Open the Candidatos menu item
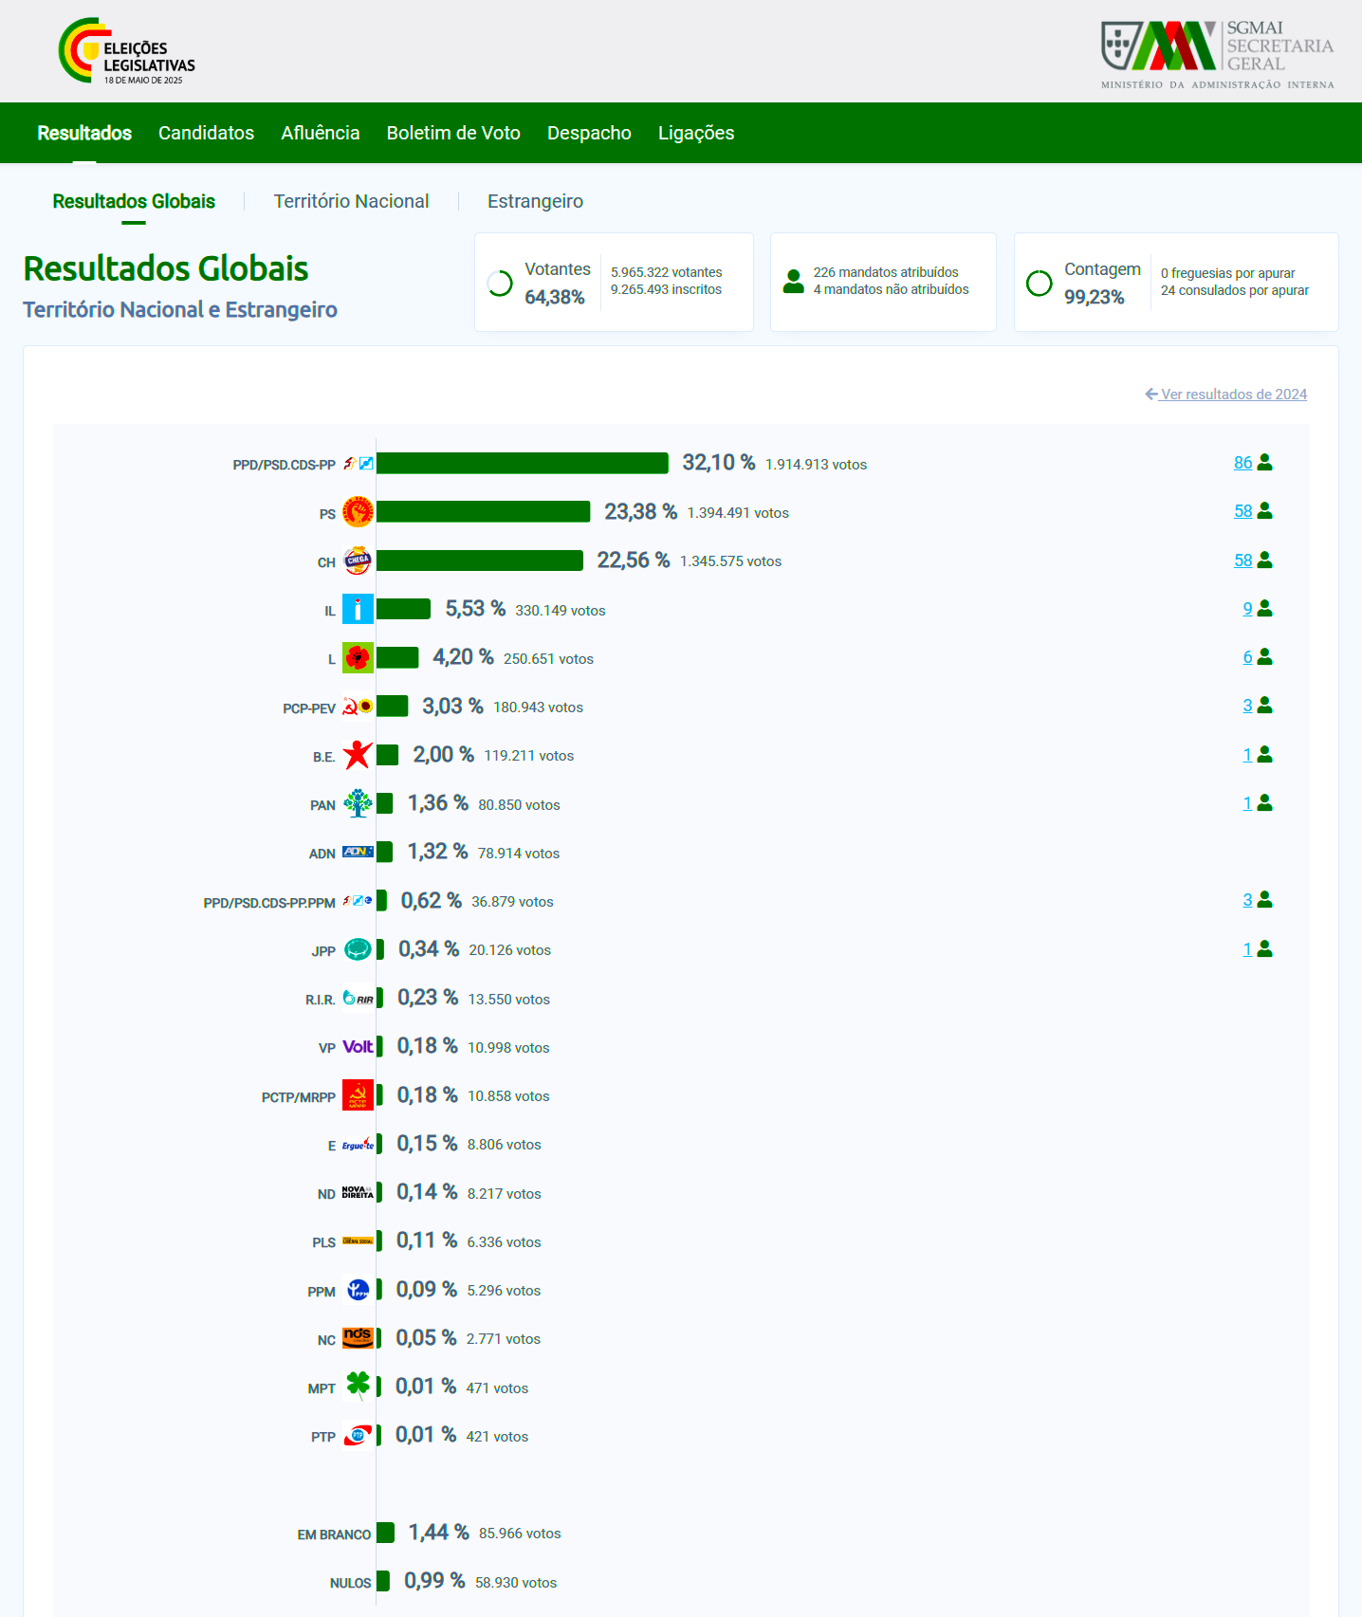This screenshot has width=1362, height=1617. [206, 133]
